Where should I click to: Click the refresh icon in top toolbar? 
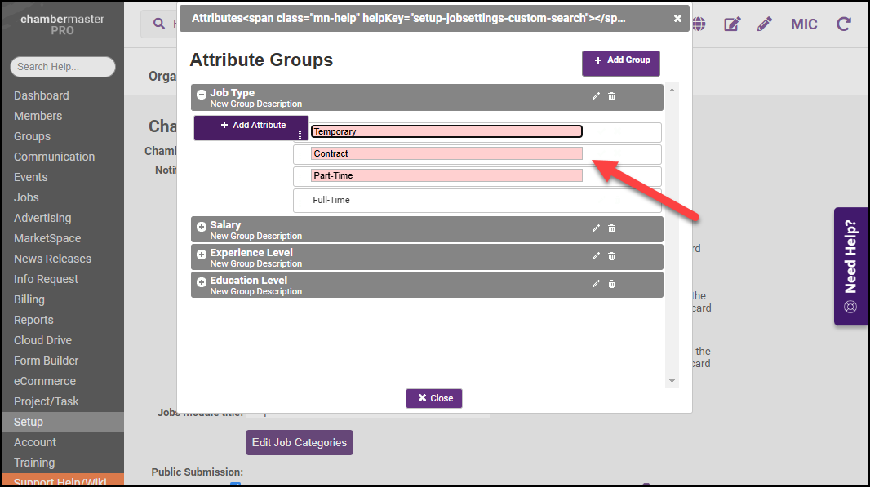844,24
